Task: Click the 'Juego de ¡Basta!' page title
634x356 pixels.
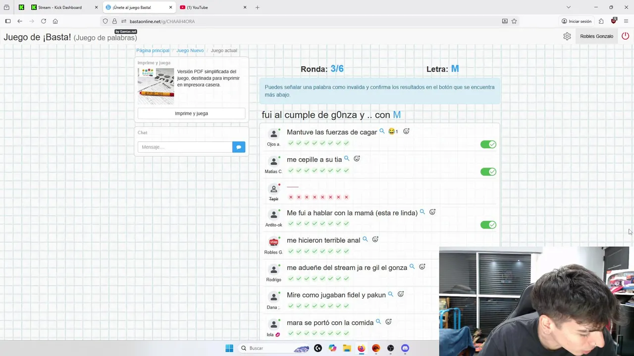Action: [38, 38]
